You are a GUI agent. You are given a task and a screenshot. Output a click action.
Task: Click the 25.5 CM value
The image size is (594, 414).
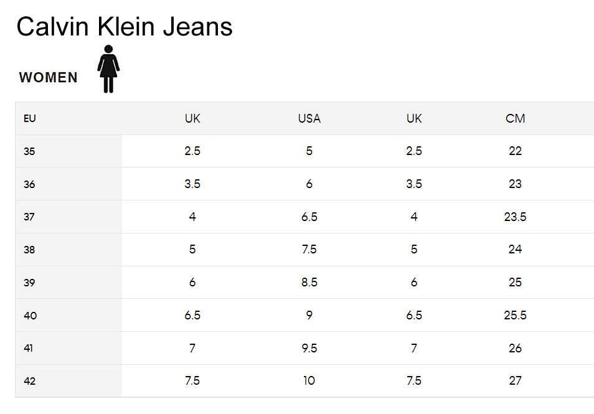(x=515, y=315)
